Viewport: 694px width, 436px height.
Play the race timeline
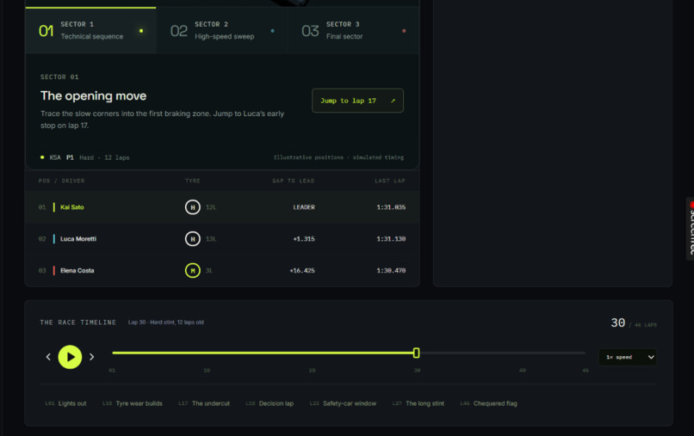point(70,357)
